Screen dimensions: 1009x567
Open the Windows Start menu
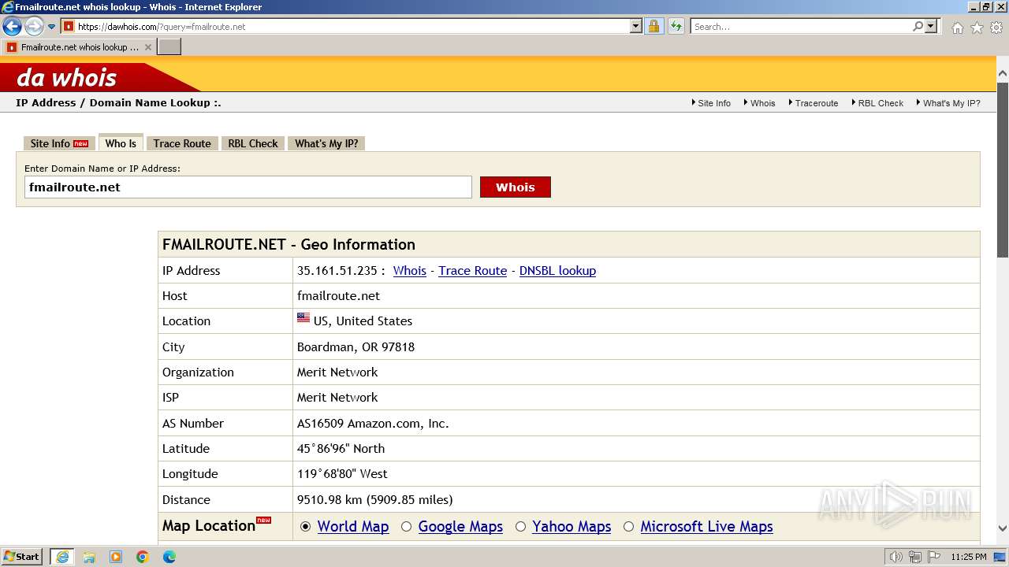[22, 557]
